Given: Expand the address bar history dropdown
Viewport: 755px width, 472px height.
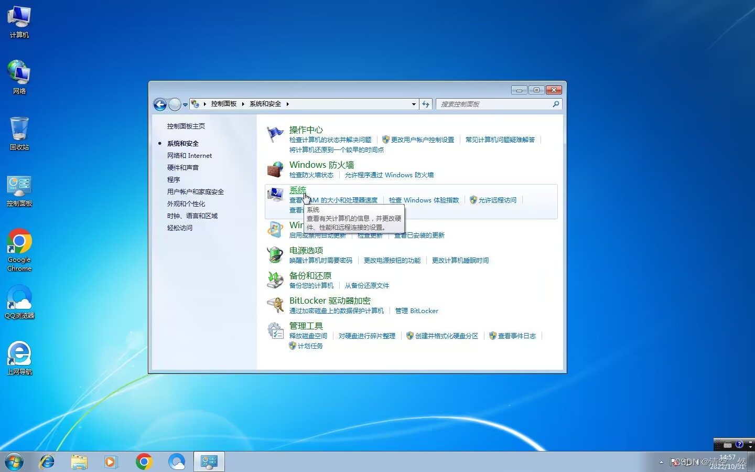Looking at the screenshot, I should (414, 104).
